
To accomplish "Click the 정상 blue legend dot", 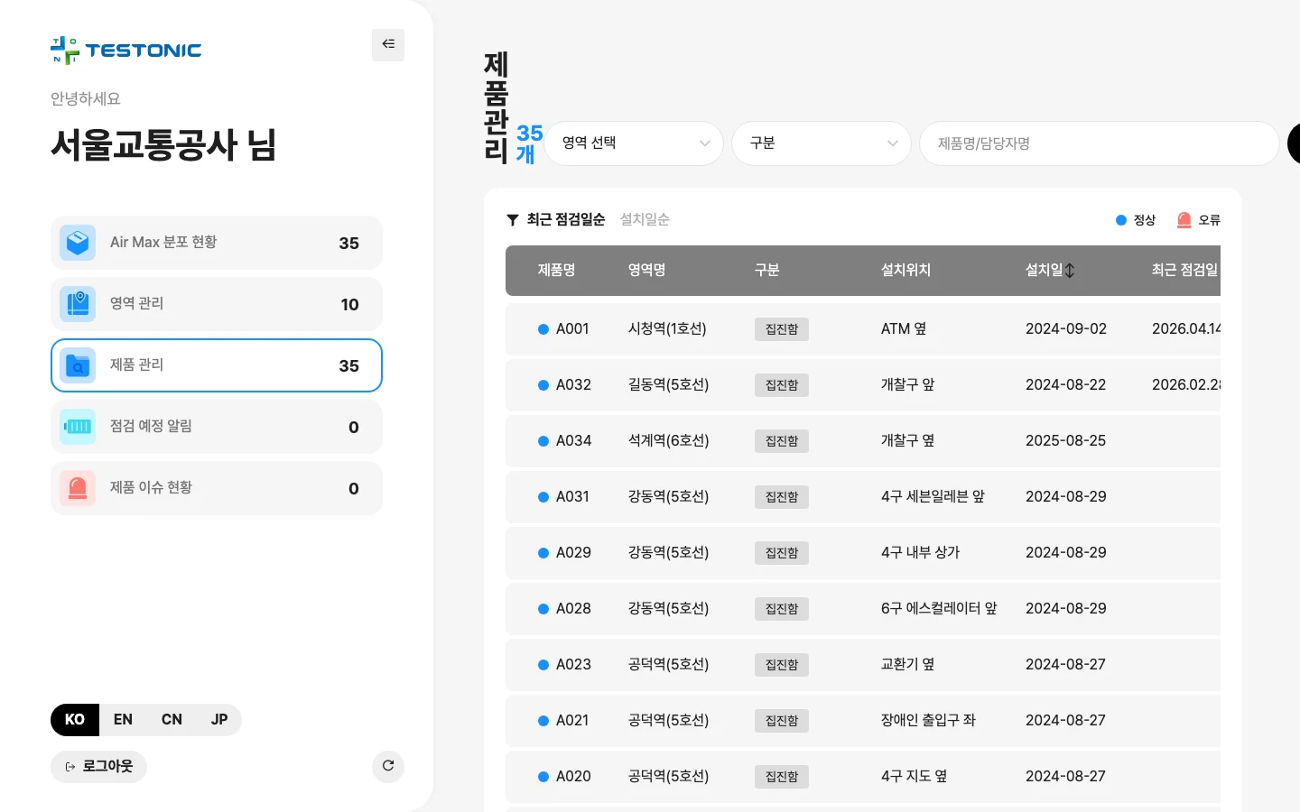I will (x=1121, y=220).
